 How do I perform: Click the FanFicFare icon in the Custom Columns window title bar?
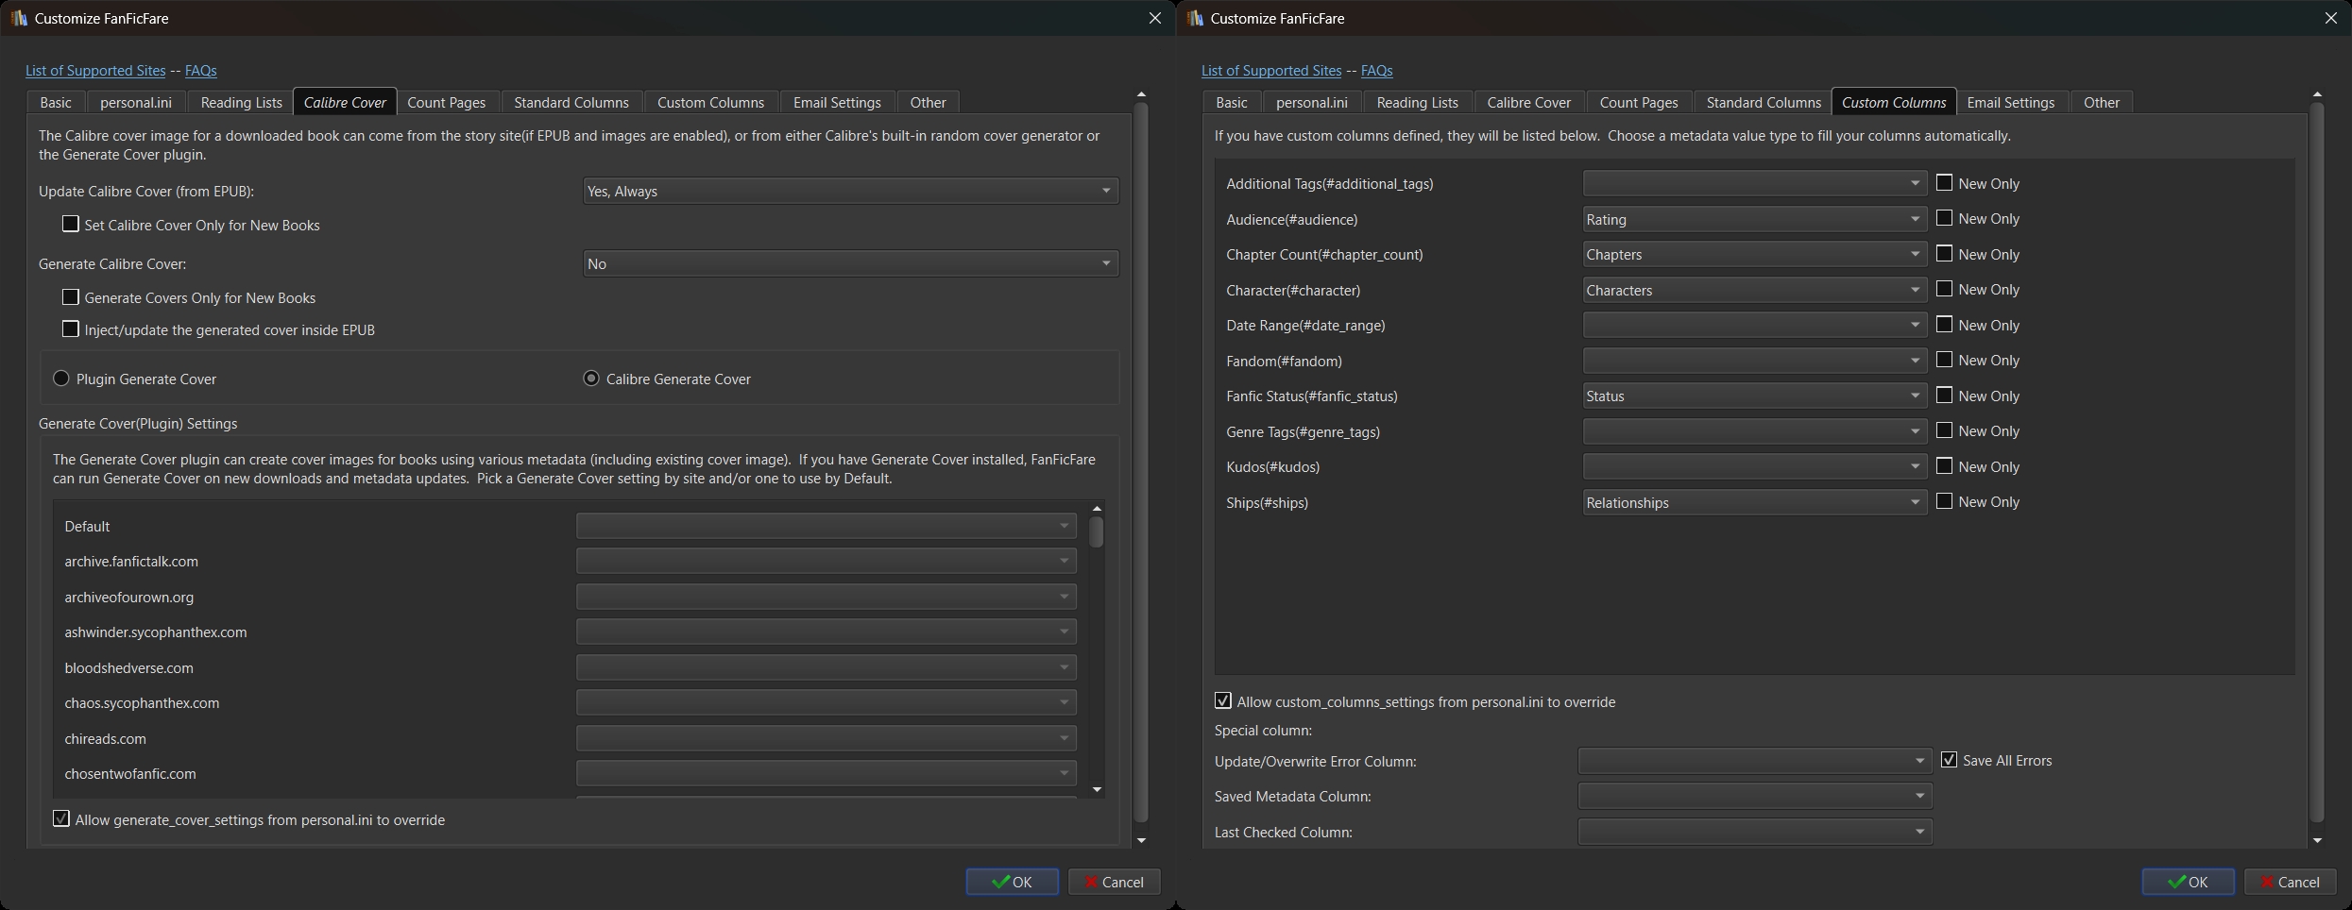(x=1195, y=18)
